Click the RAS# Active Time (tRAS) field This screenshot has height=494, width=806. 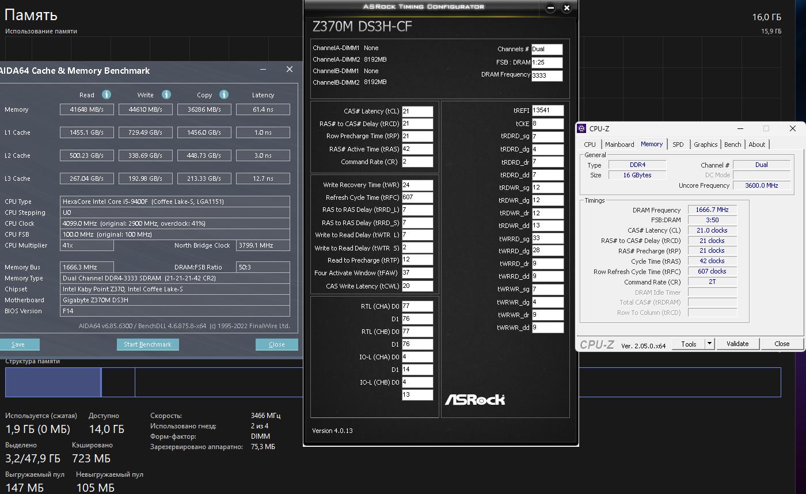coord(417,149)
